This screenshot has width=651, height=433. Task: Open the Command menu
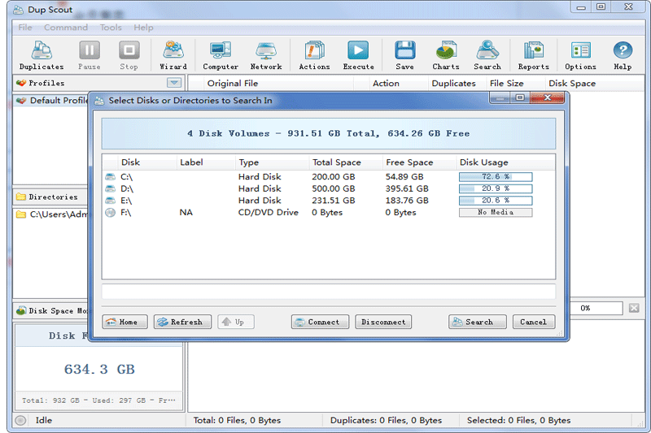(66, 28)
